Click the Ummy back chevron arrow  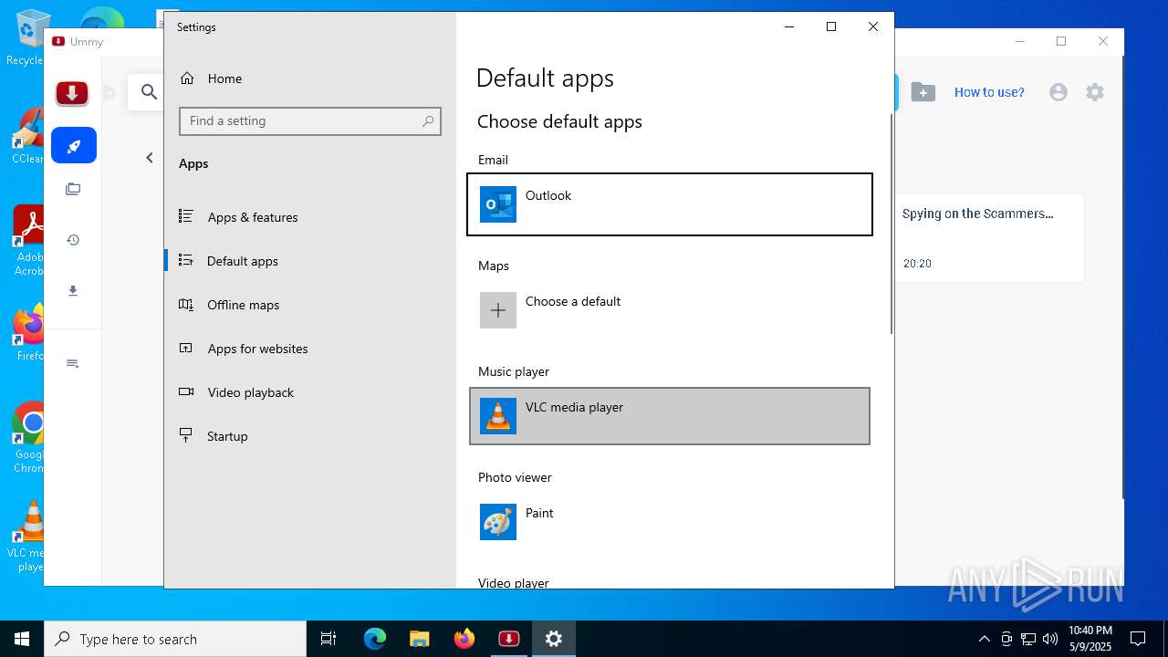click(x=150, y=158)
